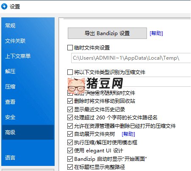Image resolution: width=191 pixels, height=171 pixels.
Task: Open the 帮助 link next to 自动展开文件夹树
Action: (x=128, y=134)
